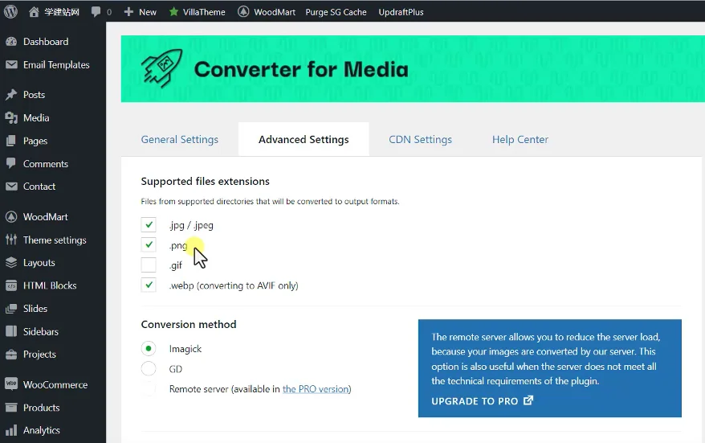Visit site via home icon
705x443 pixels.
(34, 12)
